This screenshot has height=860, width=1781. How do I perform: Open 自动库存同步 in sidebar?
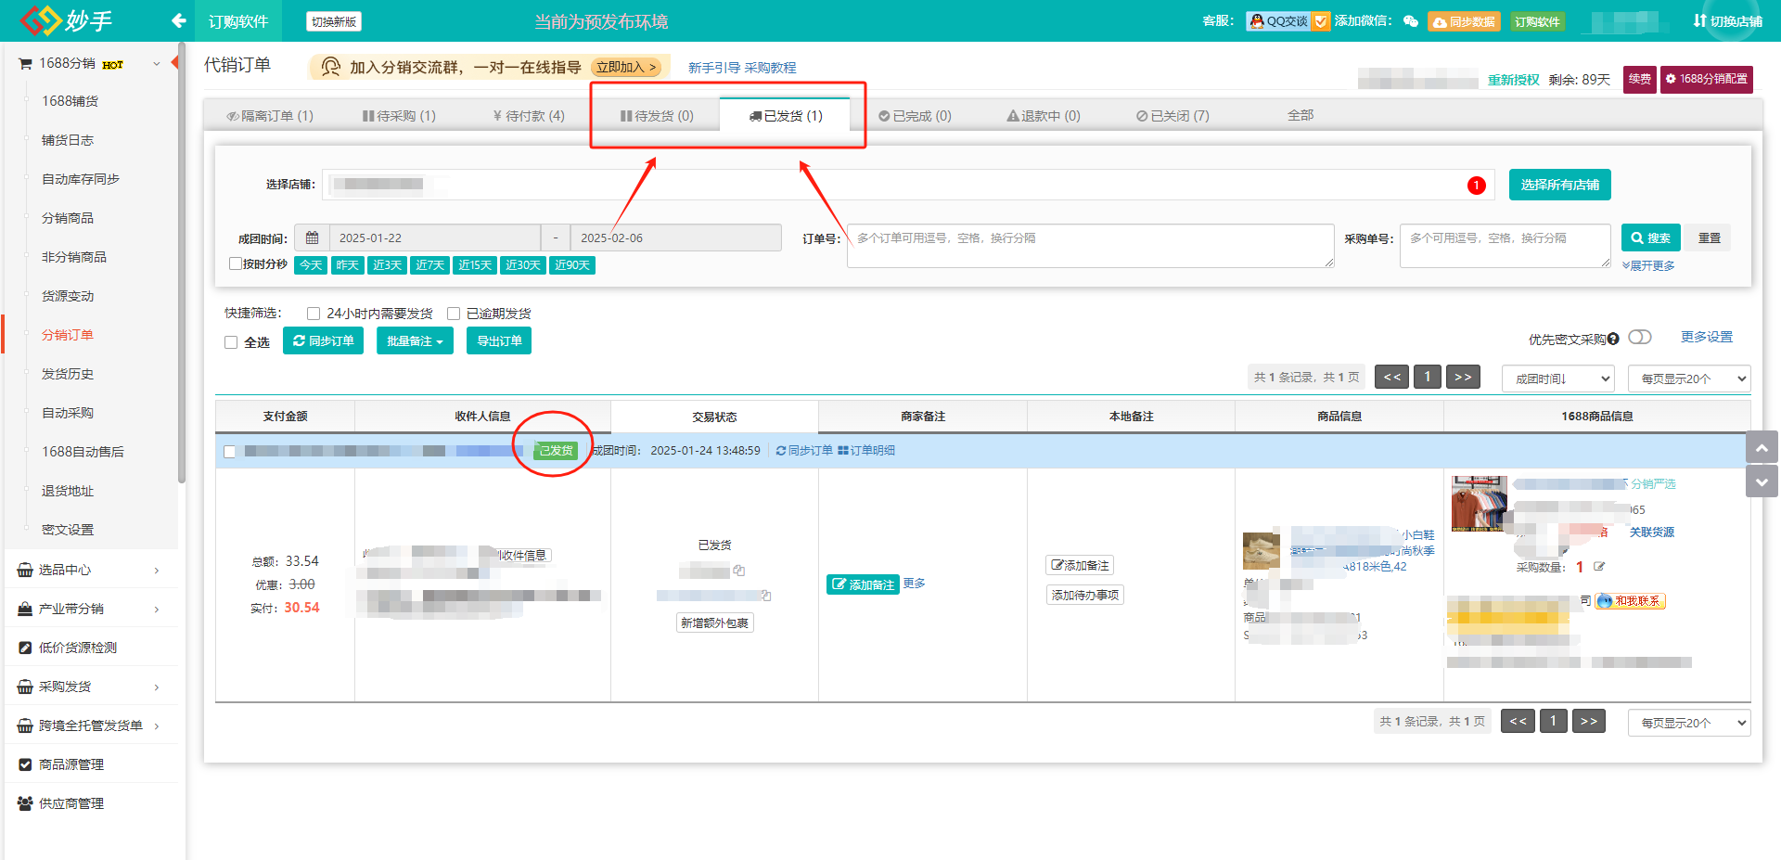(x=81, y=179)
